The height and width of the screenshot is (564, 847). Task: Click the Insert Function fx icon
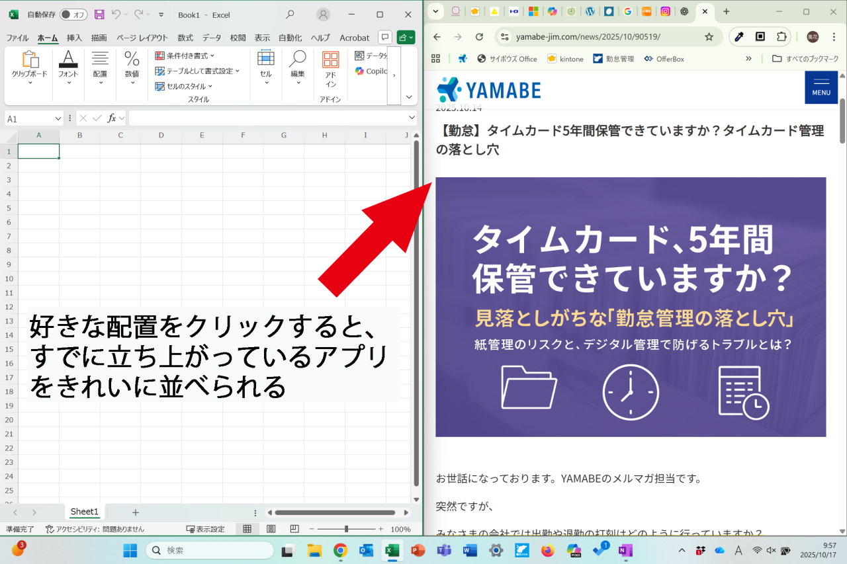pyautogui.click(x=112, y=118)
